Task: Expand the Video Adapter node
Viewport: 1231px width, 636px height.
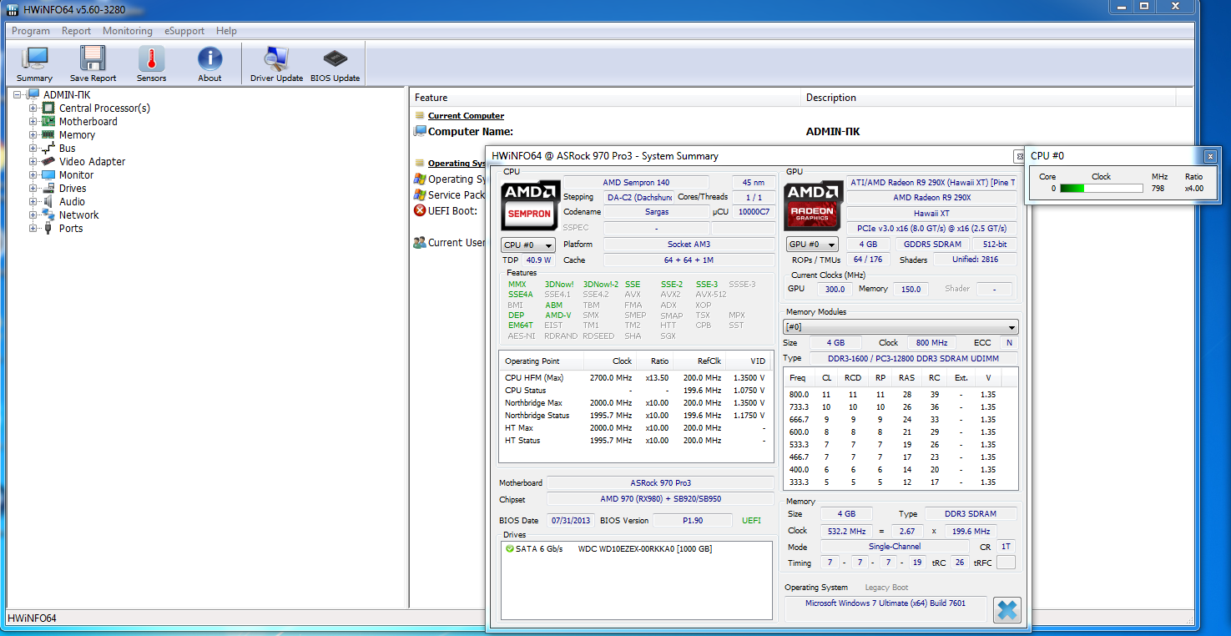Action: 33,161
